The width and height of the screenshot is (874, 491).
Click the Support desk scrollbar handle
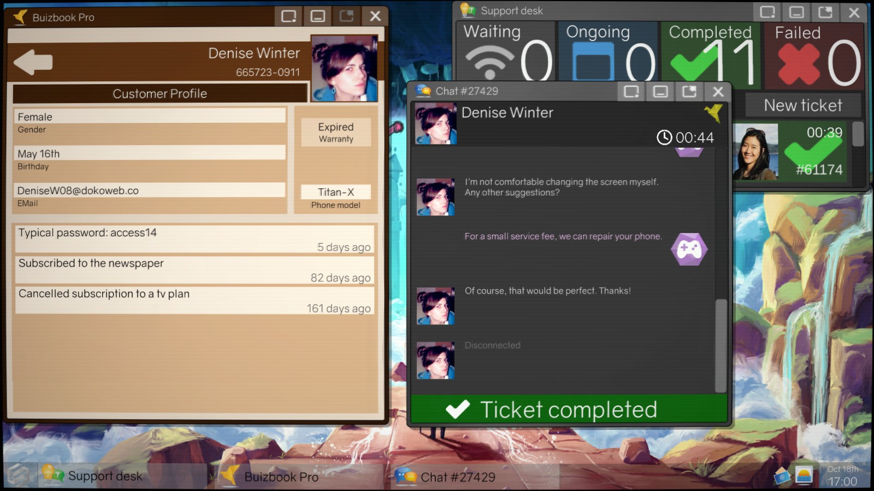[x=858, y=134]
